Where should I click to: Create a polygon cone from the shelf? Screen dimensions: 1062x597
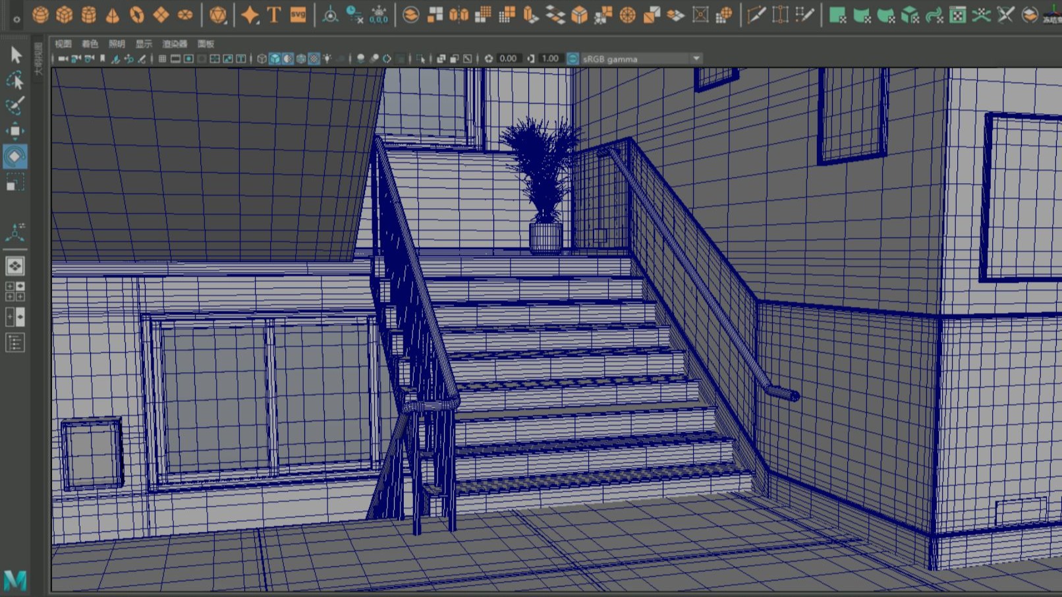[113, 14]
